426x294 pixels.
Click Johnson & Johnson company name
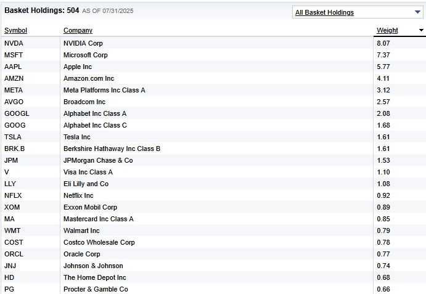(x=93, y=266)
